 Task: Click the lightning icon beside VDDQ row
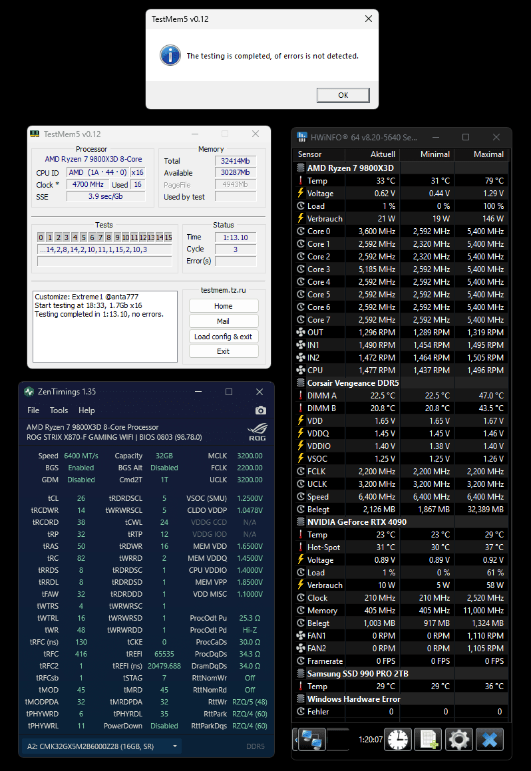click(301, 433)
